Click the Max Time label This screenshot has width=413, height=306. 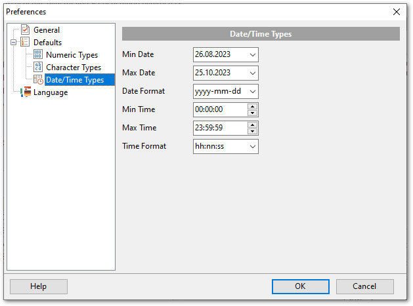pos(139,128)
